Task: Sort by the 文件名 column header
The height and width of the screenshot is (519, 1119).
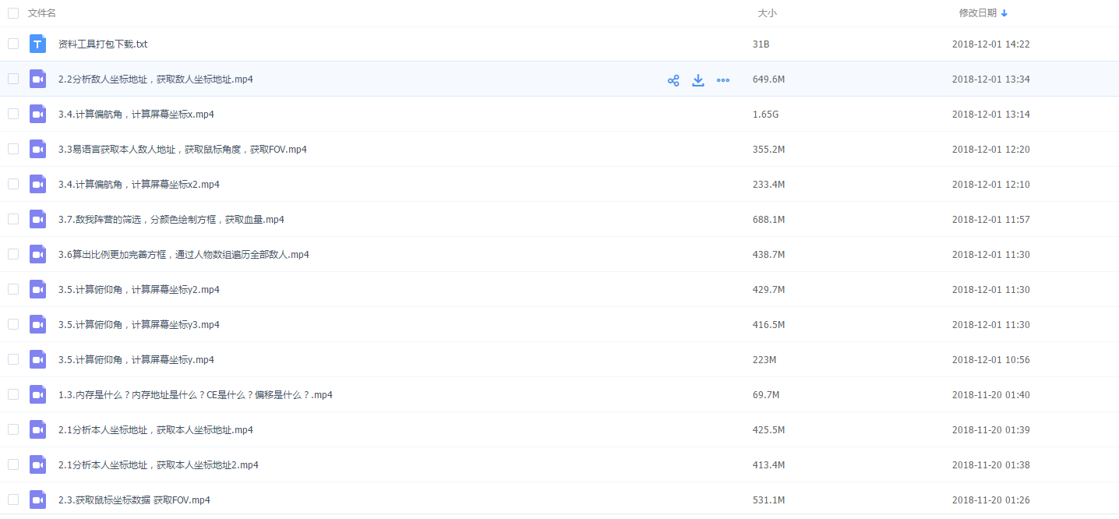Action: (42, 13)
